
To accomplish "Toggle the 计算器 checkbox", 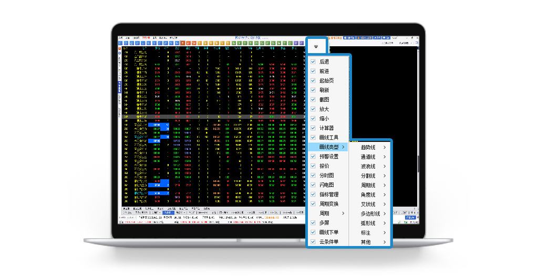I will point(313,128).
